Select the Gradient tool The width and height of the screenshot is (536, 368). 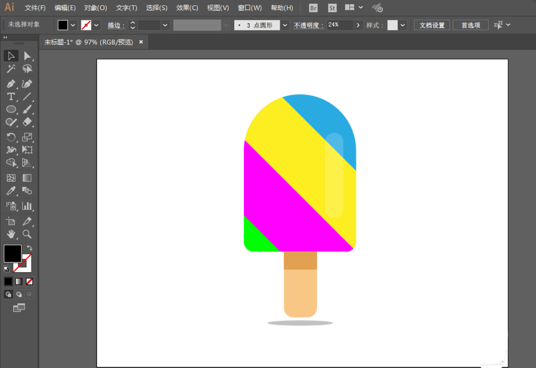[x=27, y=178]
